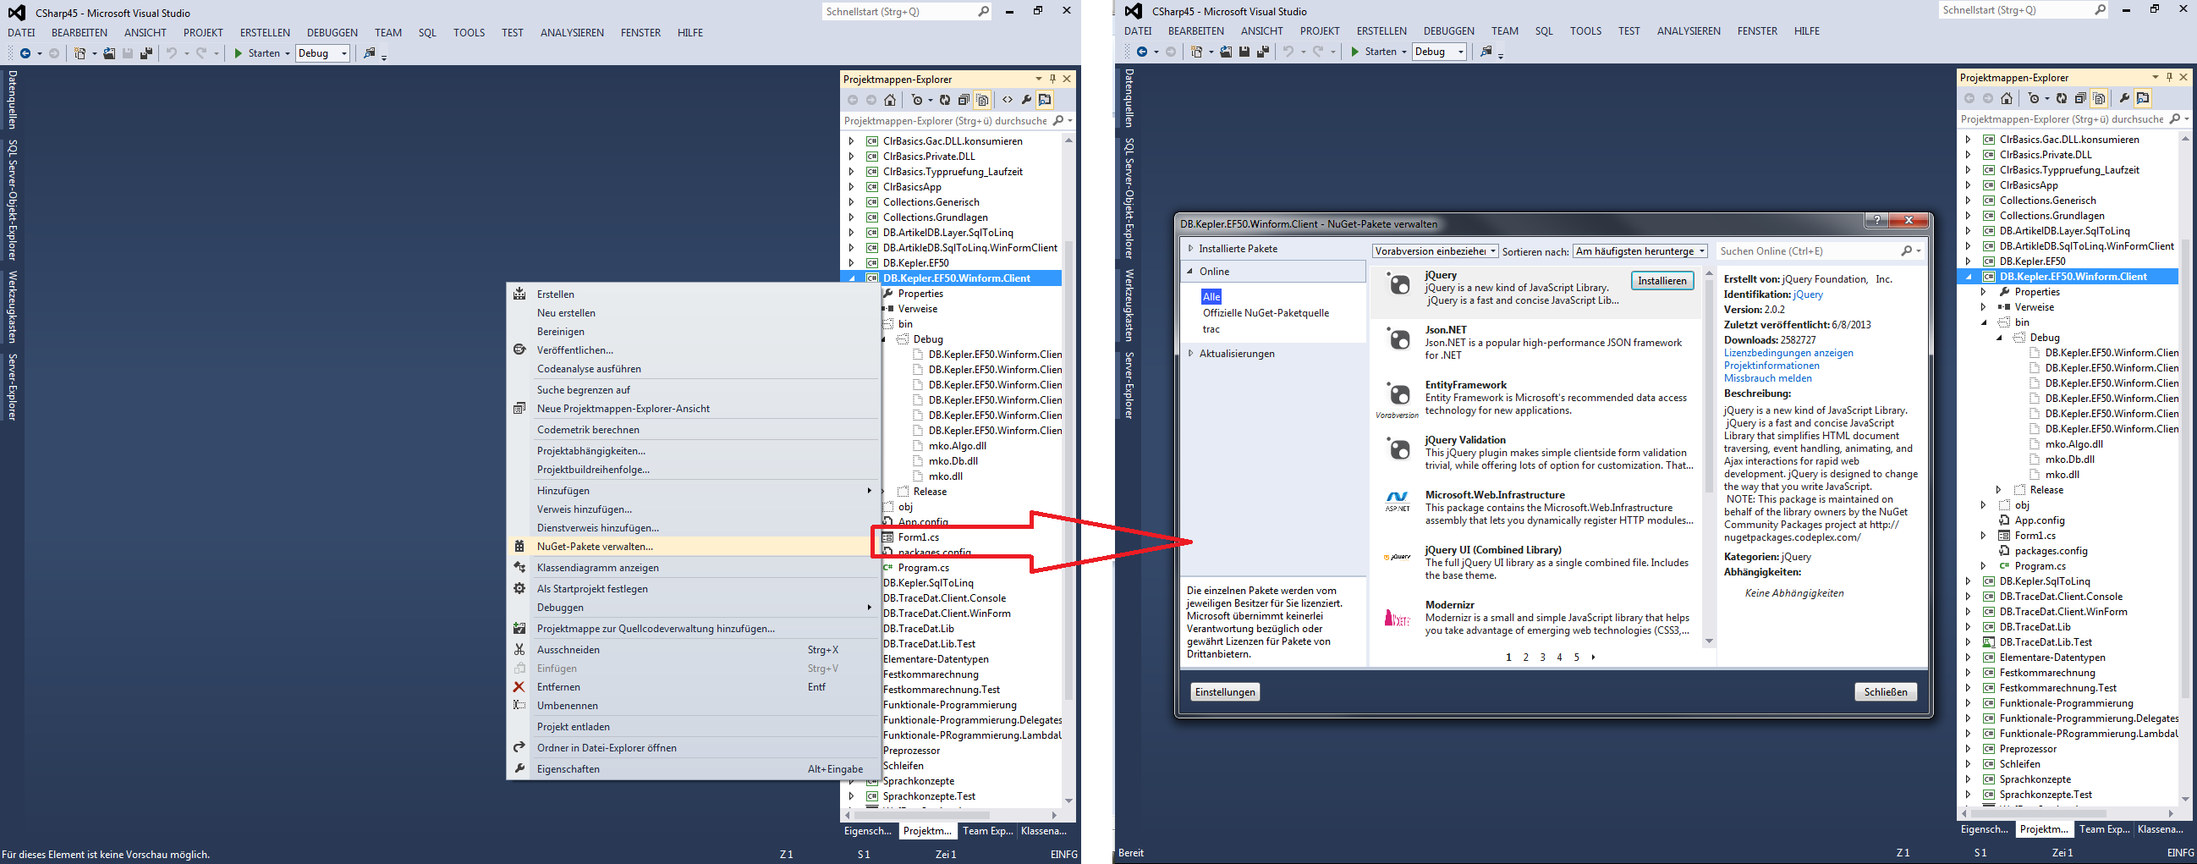Click the Home icon in left window's Projektmappen-Explorer
2197x864 pixels.
pos(890,100)
